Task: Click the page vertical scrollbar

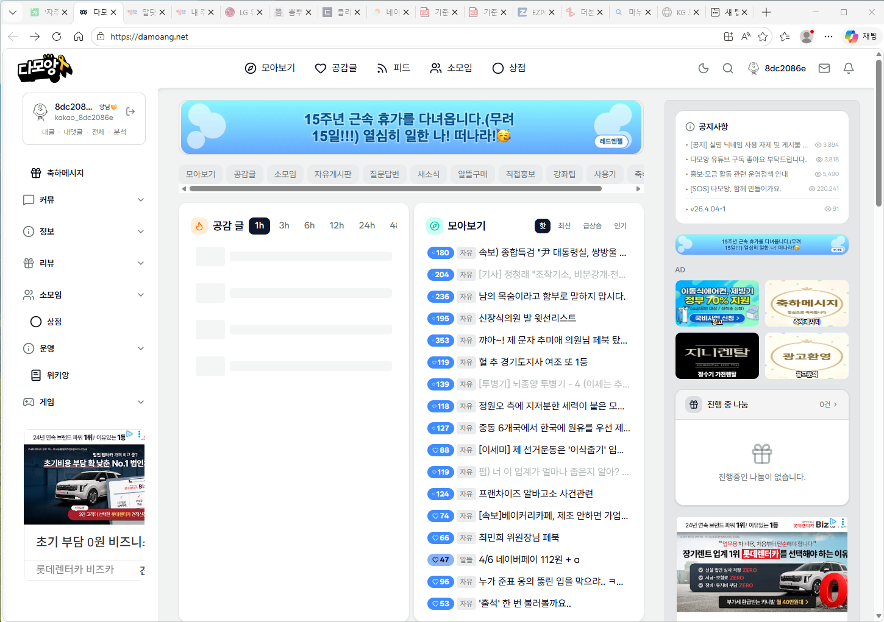Action: click(x=879, y=134)
